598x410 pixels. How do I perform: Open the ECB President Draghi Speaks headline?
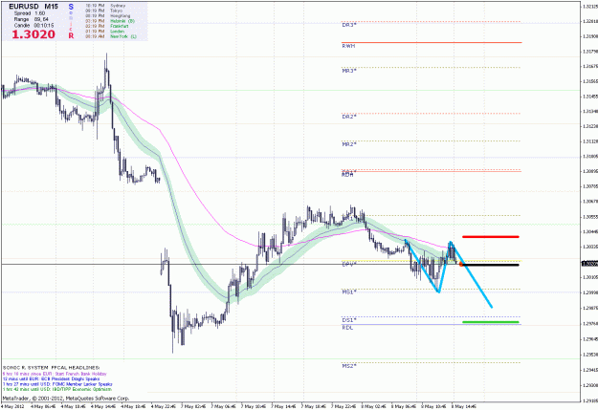tap(51, 379)
